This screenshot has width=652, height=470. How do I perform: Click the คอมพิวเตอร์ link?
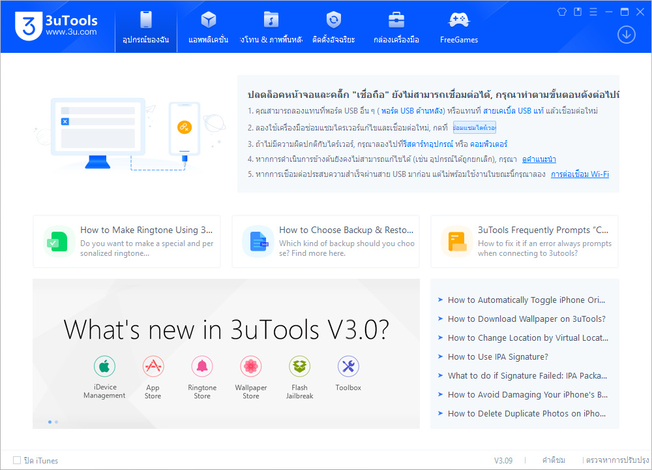click(x=488, y=144)
